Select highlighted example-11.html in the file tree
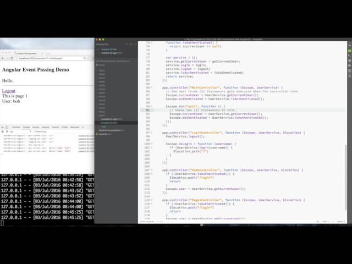352x264 pixels. coord(109,123)
